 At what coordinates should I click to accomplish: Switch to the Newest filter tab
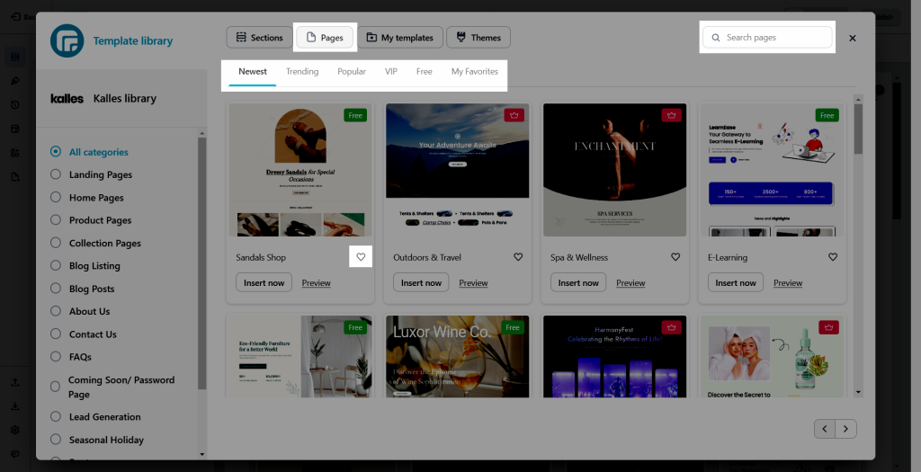[x=253, y=72]
